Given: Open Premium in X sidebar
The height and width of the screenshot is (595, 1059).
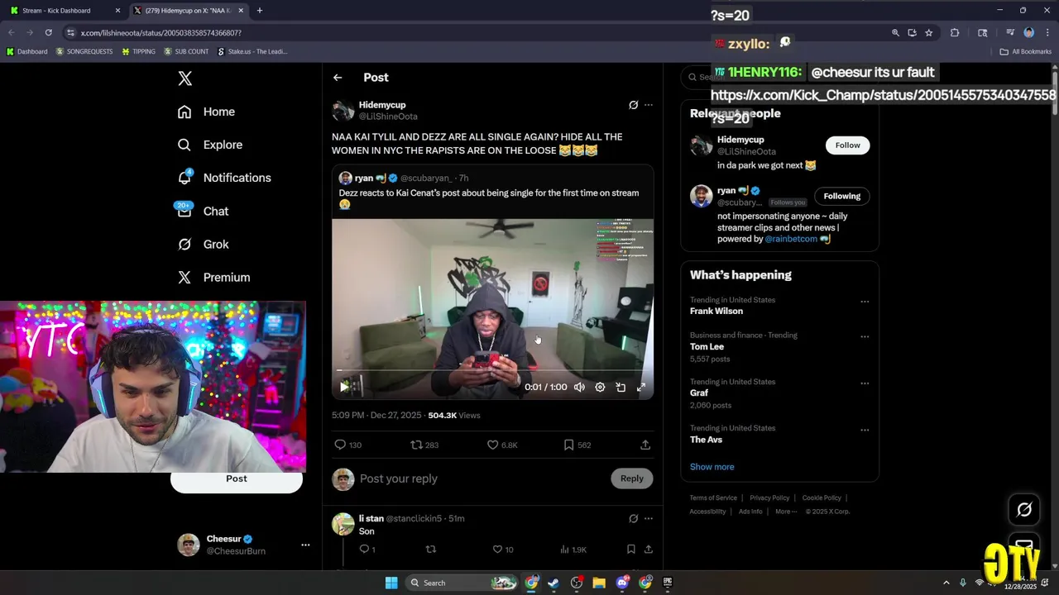Looking at the screenshot, I should 214,277.
